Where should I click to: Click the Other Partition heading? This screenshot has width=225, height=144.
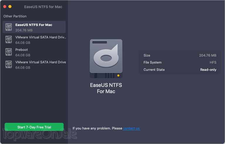point(15,16)
